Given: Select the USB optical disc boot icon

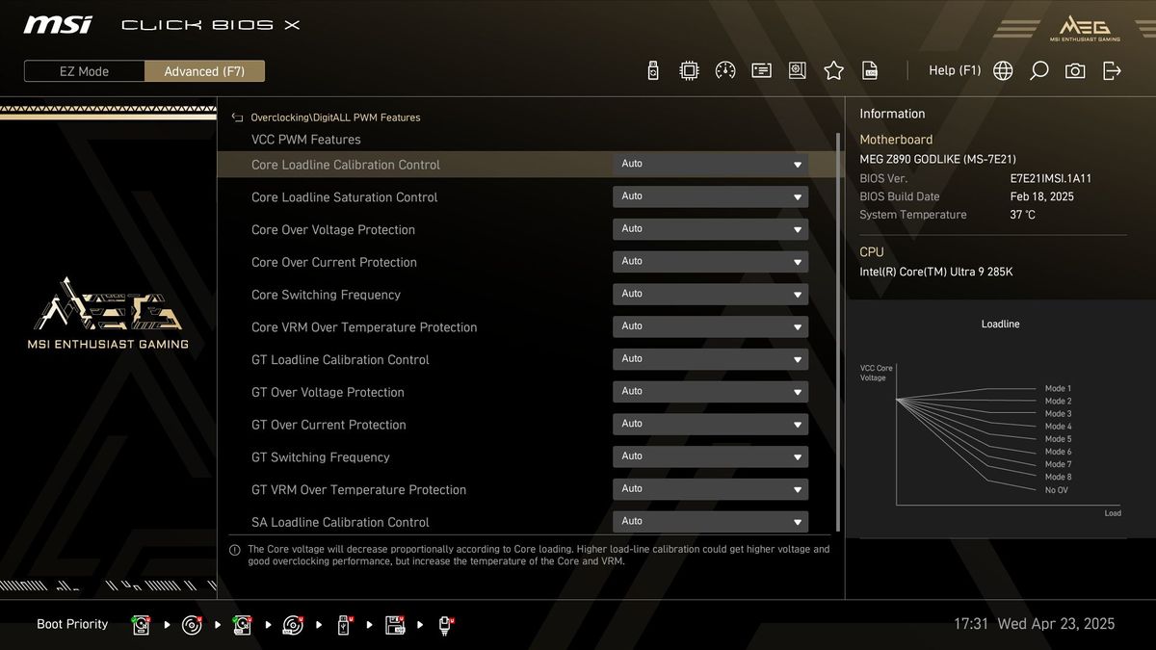Looking at the screenshot, I should (x=293, y=625).
